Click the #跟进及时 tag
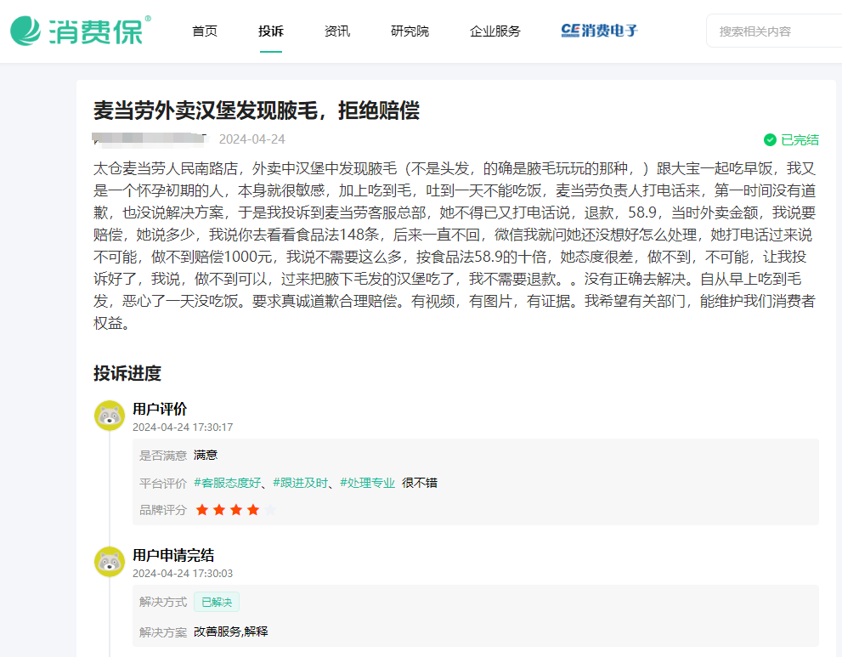The image size is (842, 657). 300,483
